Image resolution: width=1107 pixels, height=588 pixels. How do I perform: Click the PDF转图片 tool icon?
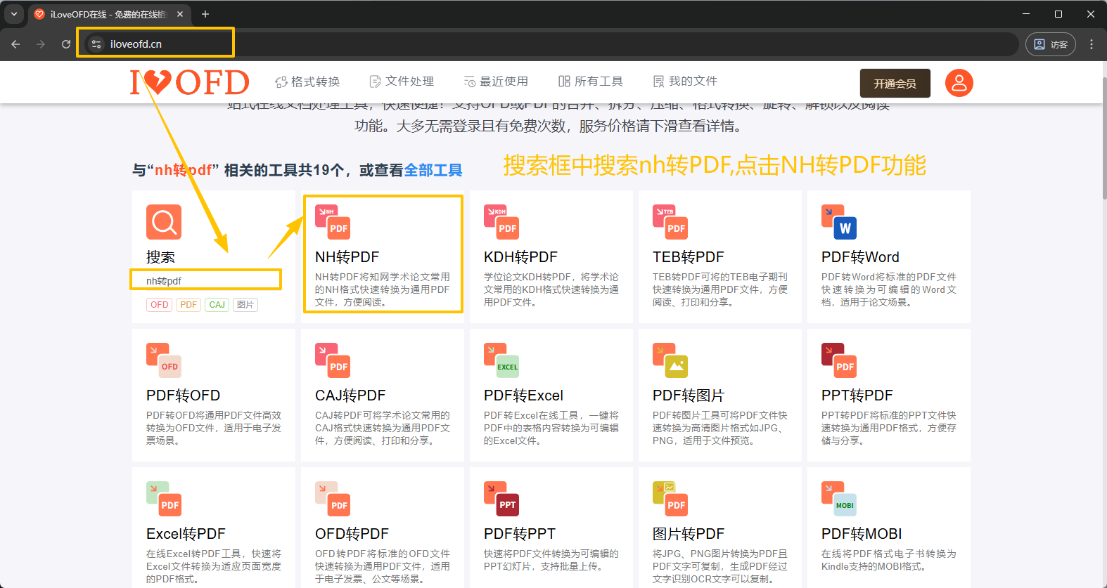pyautogui.click(x=670, y=360)
